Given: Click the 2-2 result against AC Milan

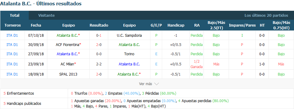Looking at the screenshot, I should (99, 64).
